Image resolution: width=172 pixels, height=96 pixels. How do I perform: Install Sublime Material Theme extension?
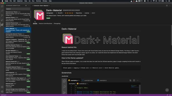(x=28, y=48)
